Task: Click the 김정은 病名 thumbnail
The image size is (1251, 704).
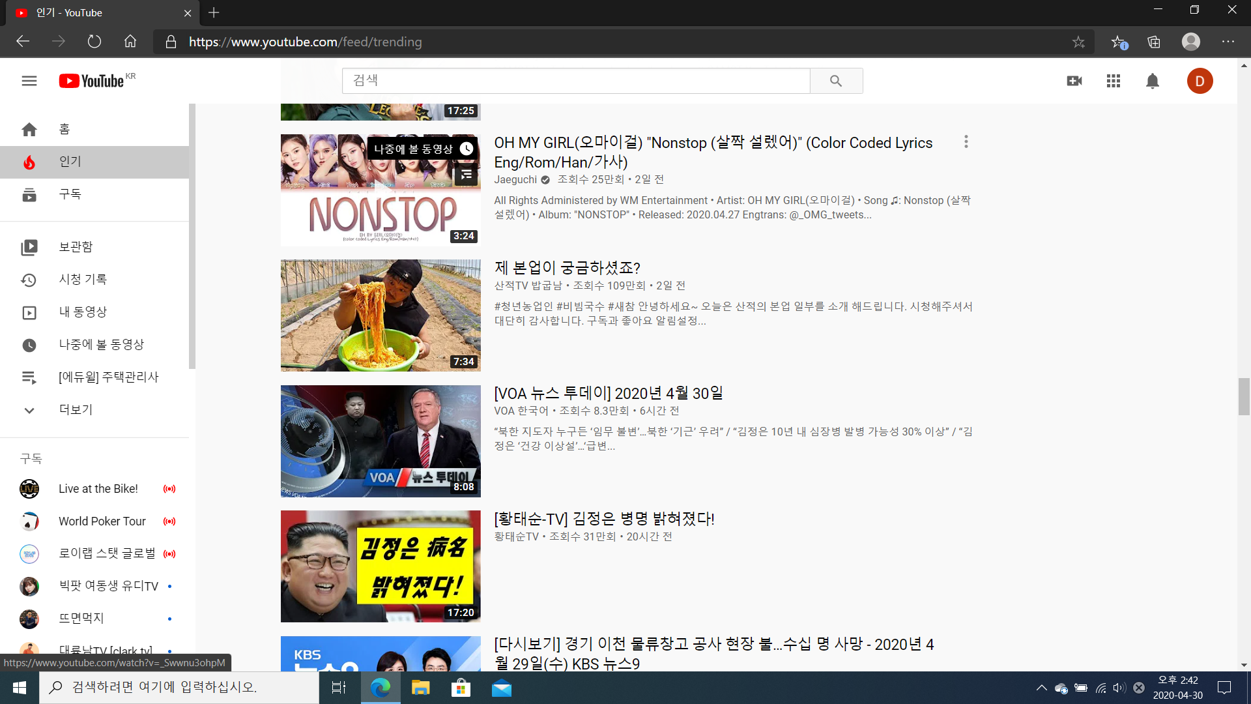Action: [x=381, y=566]
